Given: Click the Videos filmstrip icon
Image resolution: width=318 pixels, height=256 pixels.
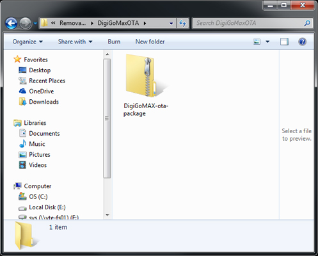Looking at the screenshot, I should click(x=22, y=165).
